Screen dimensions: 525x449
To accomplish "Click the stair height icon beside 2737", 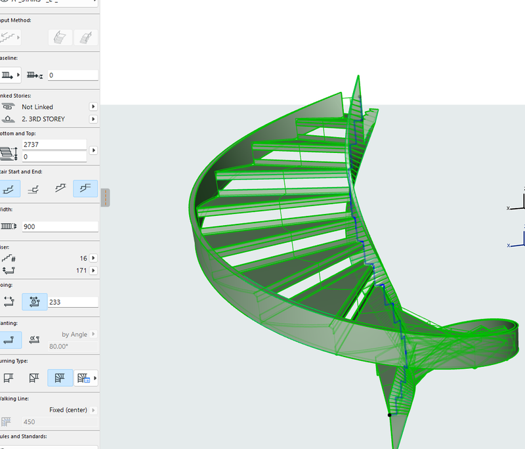I will 9,153.
